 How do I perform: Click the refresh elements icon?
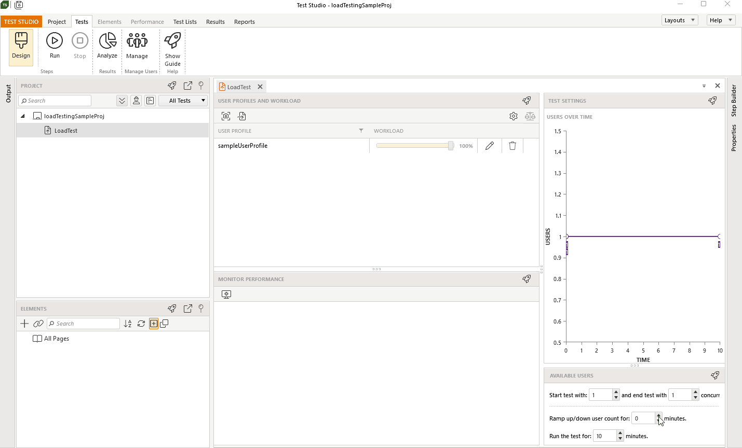pyautogui.click(x=141, y=324)
